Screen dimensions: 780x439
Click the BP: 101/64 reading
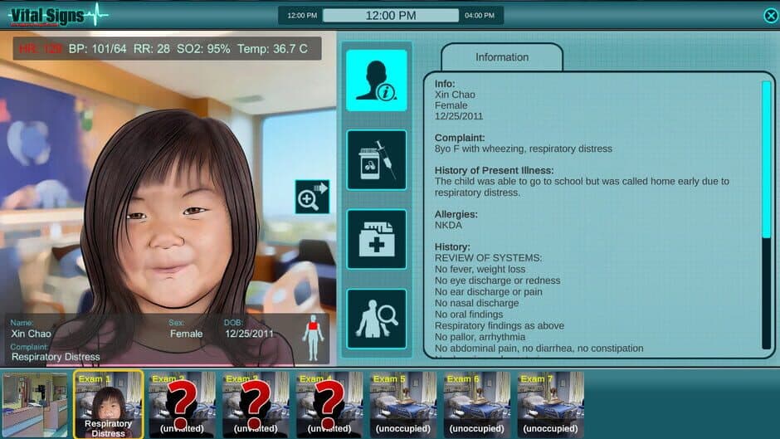pos(98,49)
